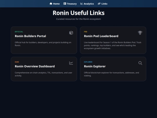Screen dimensions: 157x118
Task: Open the Analytics navigation item
Action: click(x=87, y=4)
